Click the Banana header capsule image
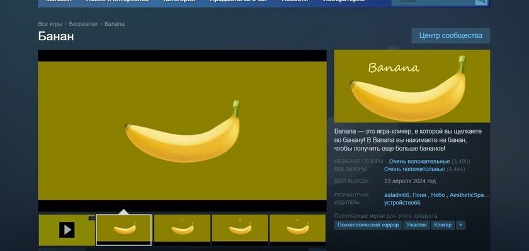The width and height of the screenshot is (529, 251). (x=412, y=86)
